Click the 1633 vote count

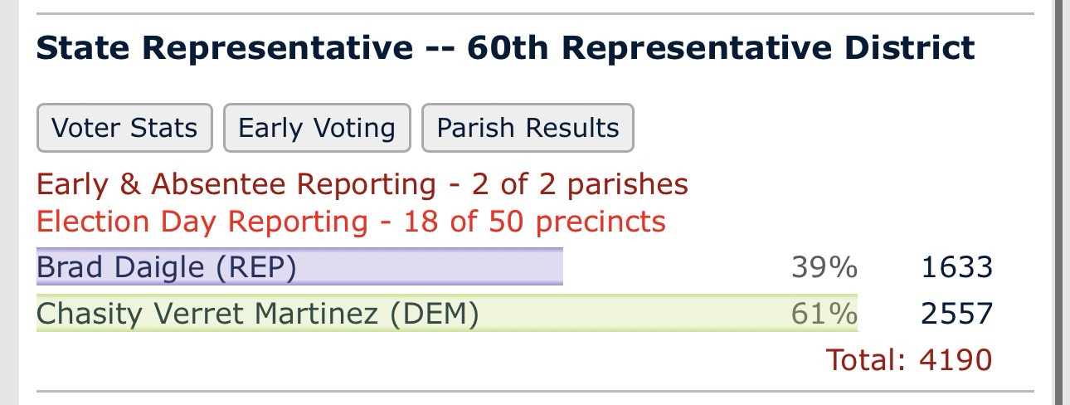[x=956, y=267]
